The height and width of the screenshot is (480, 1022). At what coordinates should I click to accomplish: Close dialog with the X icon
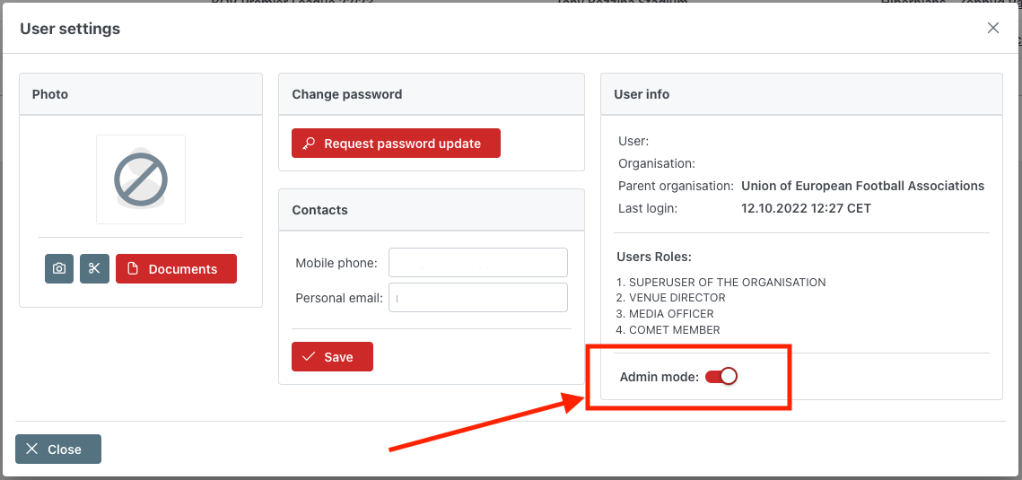(x=993, y=28)
